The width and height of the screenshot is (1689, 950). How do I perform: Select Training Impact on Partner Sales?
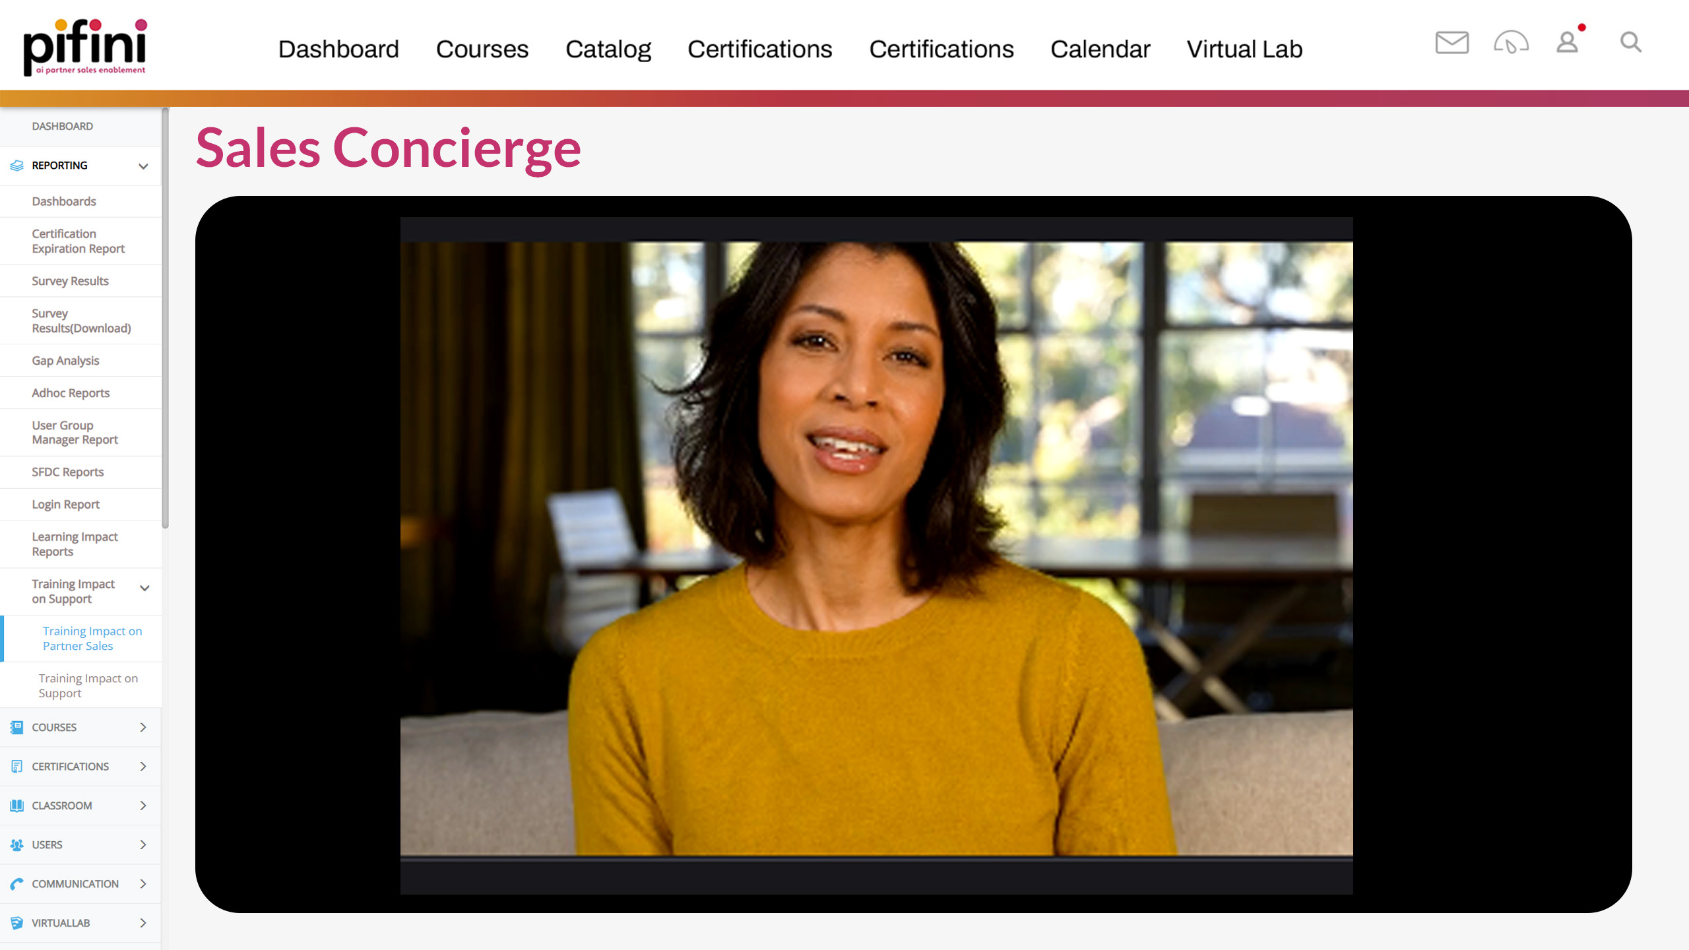(92, 638)
